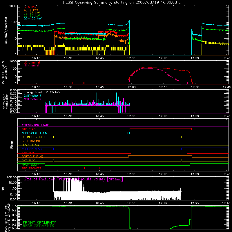This screenshot has width=232, height=232.
Task: Click the 0.01 SAS axis tick value
Action: point(13,199)
